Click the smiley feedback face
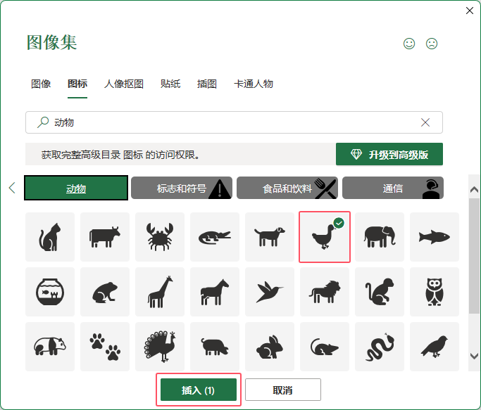Viewport: 481px width, 410px height. tap(409, 44)
